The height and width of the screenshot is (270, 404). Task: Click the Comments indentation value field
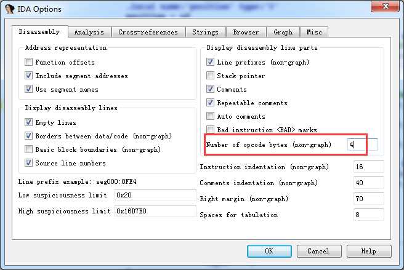(369, 183)
